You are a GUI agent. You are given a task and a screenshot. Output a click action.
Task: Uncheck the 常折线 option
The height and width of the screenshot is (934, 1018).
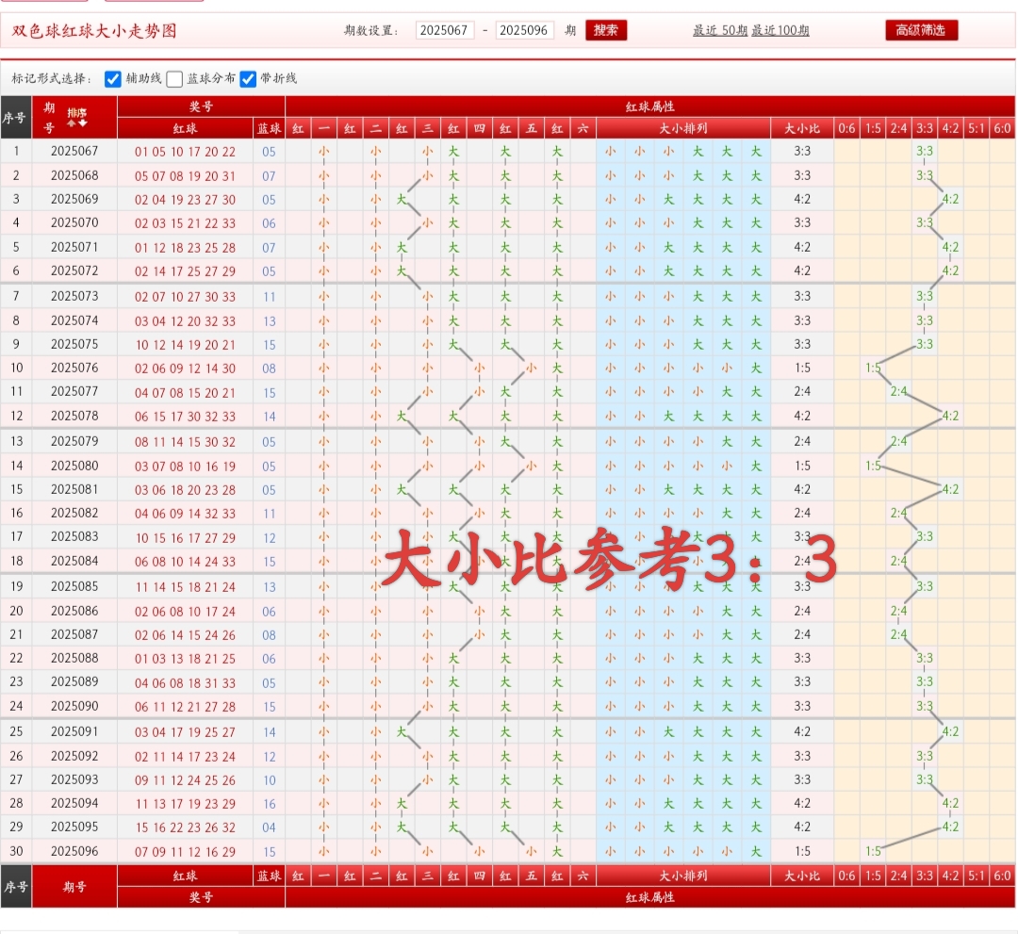(247, 79)
